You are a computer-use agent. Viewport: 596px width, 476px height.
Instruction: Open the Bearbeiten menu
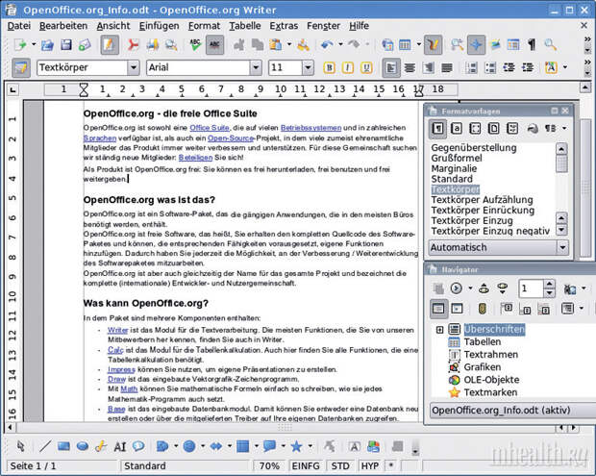[63, 26]
